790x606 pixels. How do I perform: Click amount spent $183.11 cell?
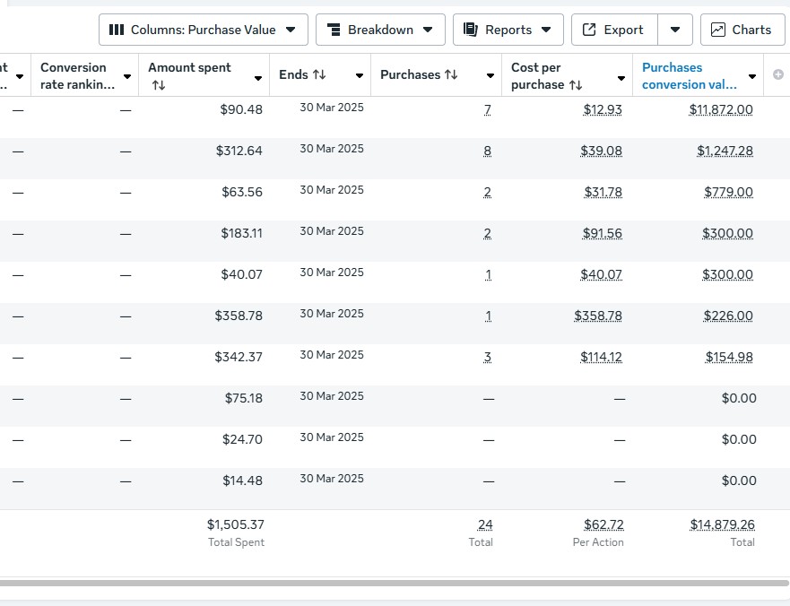[242, 234]
